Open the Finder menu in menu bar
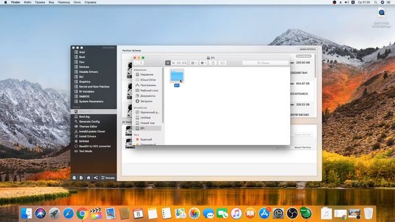395x222 pixels. [15, 2]
